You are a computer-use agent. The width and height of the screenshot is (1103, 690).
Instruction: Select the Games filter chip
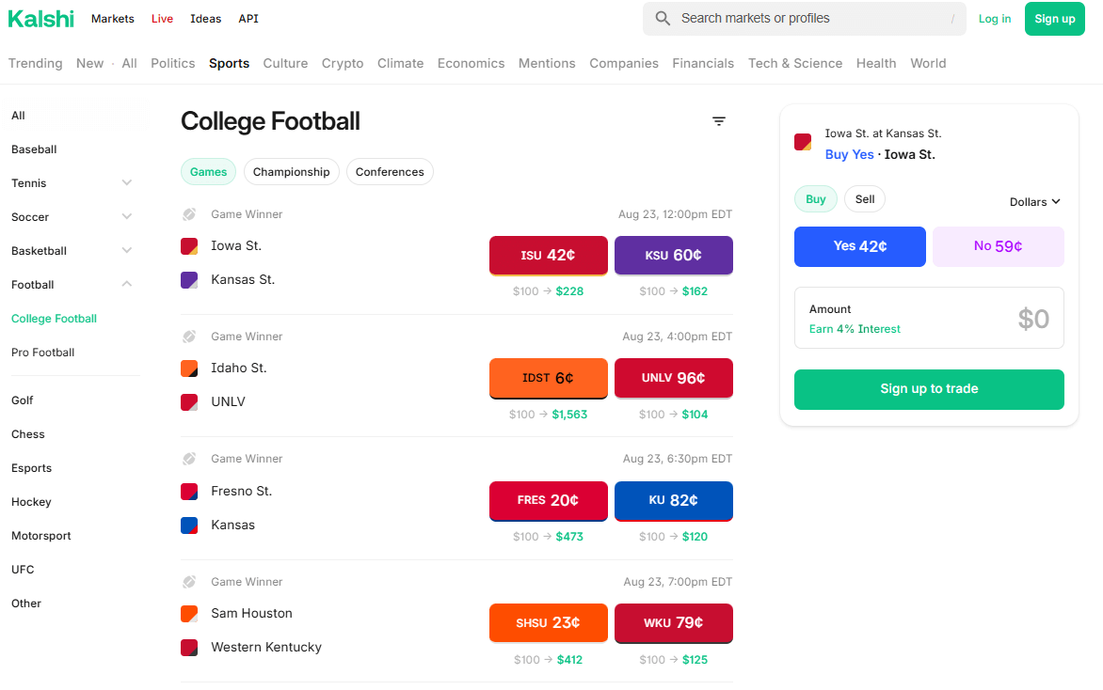(208, 172)
